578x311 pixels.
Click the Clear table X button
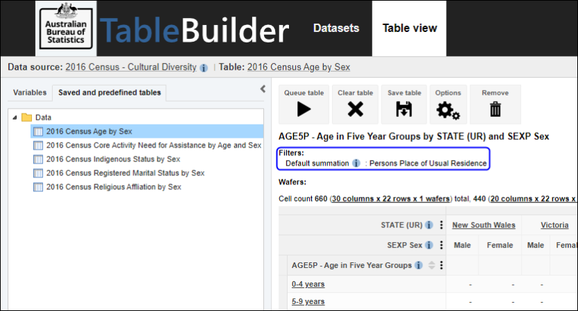tap(356, 104)
